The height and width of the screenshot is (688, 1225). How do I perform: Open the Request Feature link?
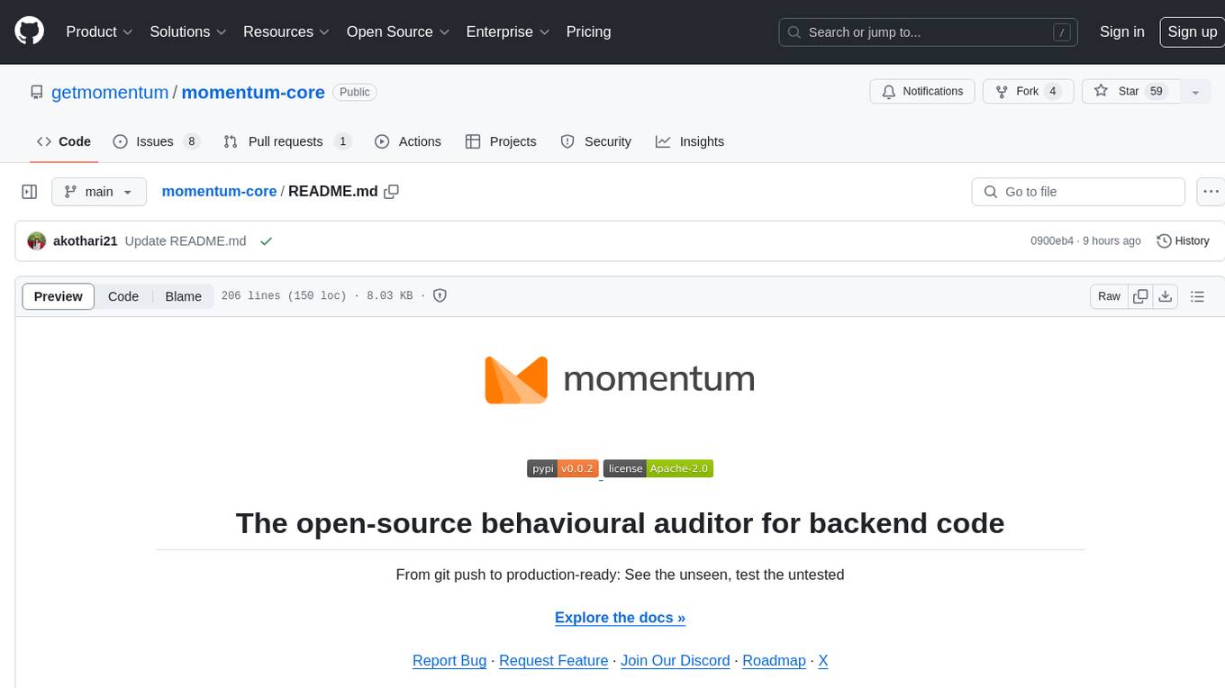554,661
